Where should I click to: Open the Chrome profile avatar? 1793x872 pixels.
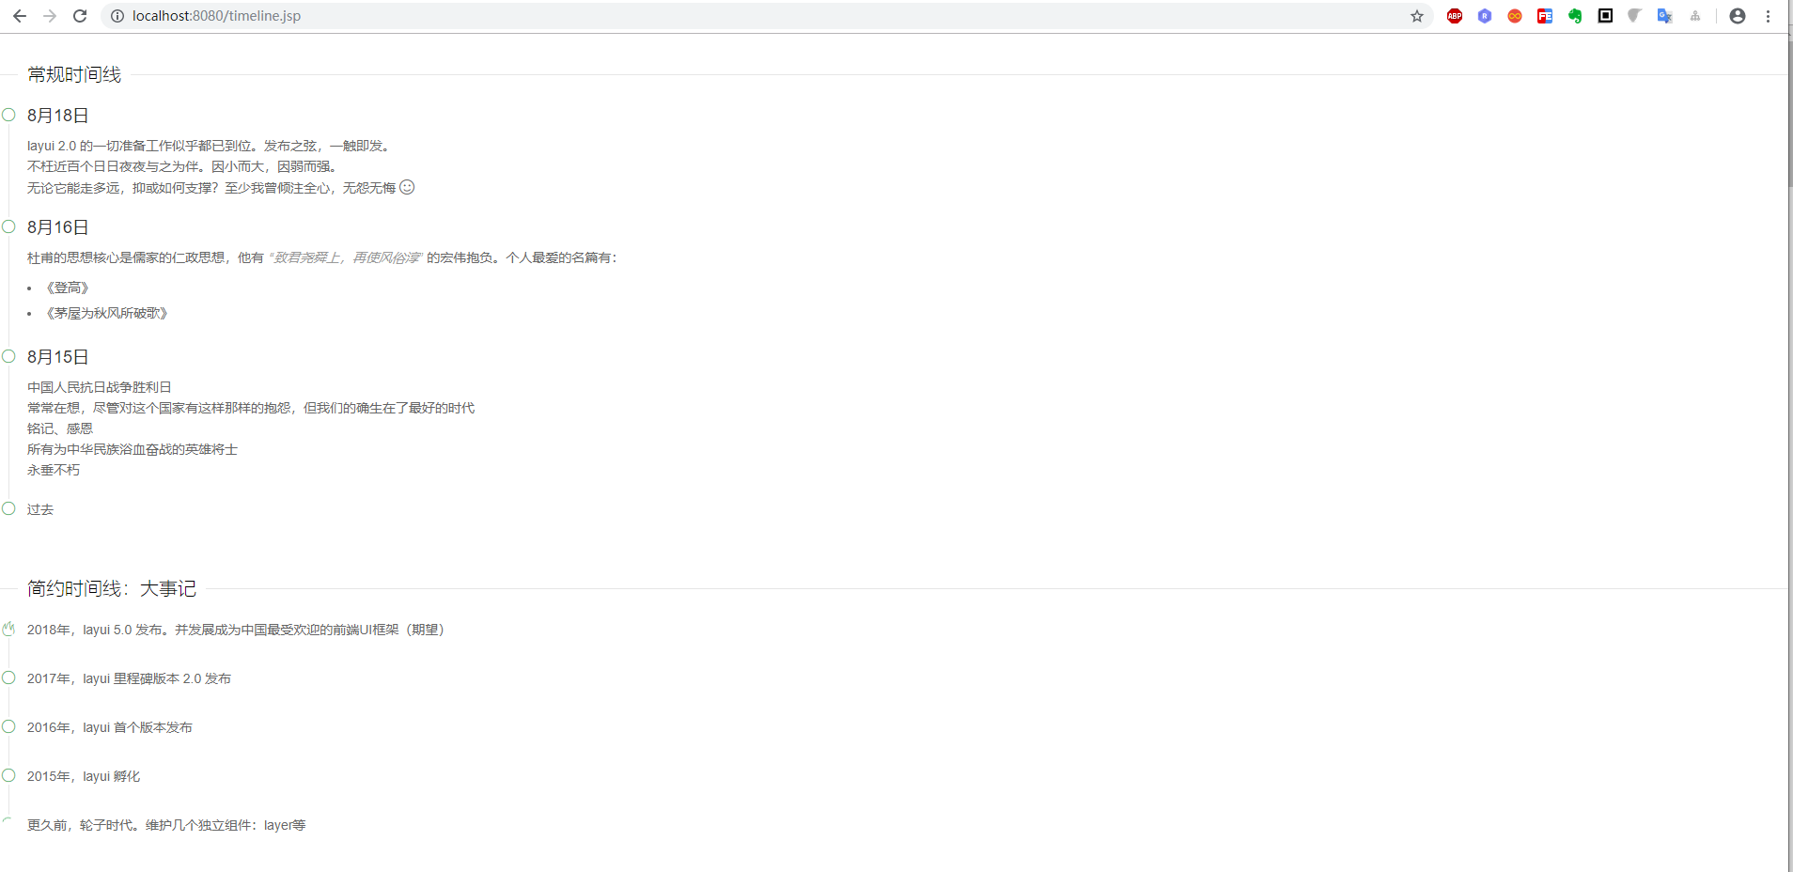click(1738, 16)
